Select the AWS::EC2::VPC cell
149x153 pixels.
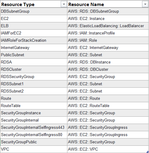(x=108, y=149)
